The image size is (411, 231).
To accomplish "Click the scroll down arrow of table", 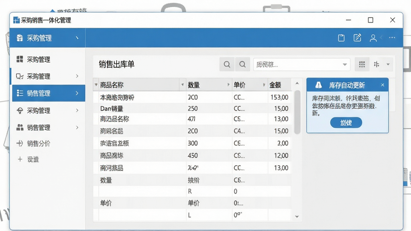I will tap(297, 217).
